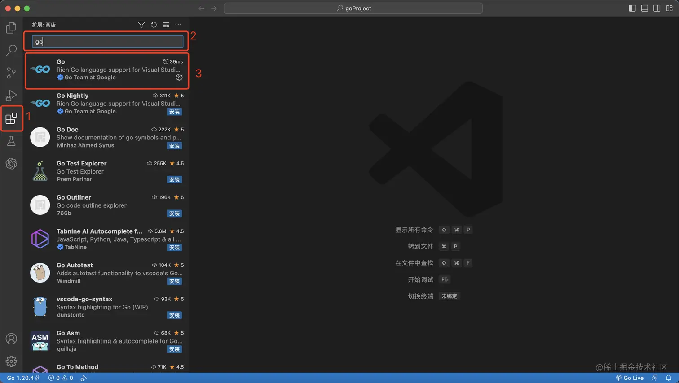Install the vscode-go-syntax extension

174,315
